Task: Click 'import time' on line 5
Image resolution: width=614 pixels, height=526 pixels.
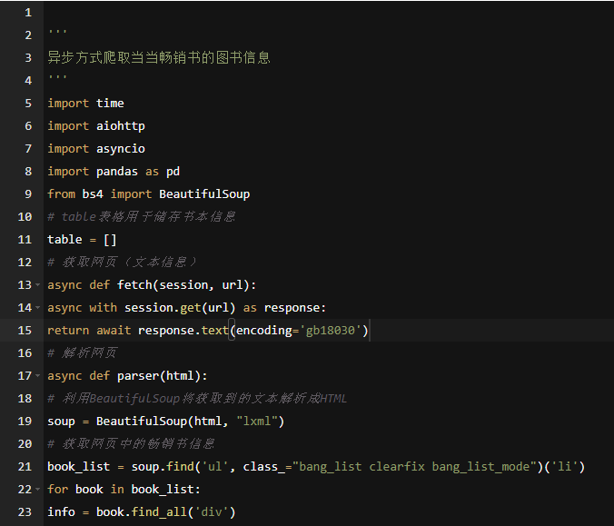Action: (85, 104)
